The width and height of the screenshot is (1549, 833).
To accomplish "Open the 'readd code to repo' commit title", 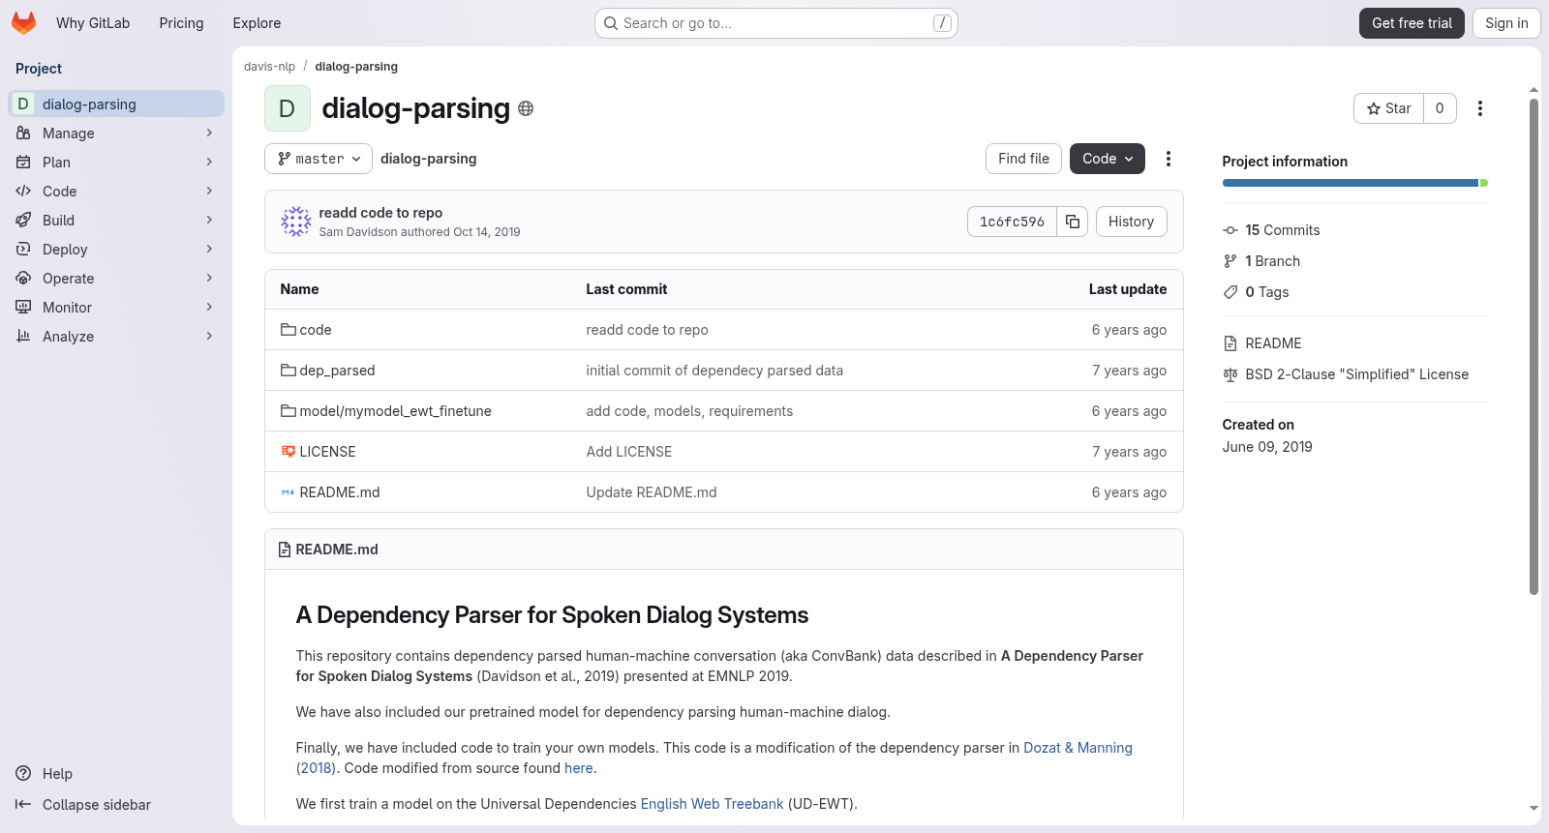I will pos(380,213).
